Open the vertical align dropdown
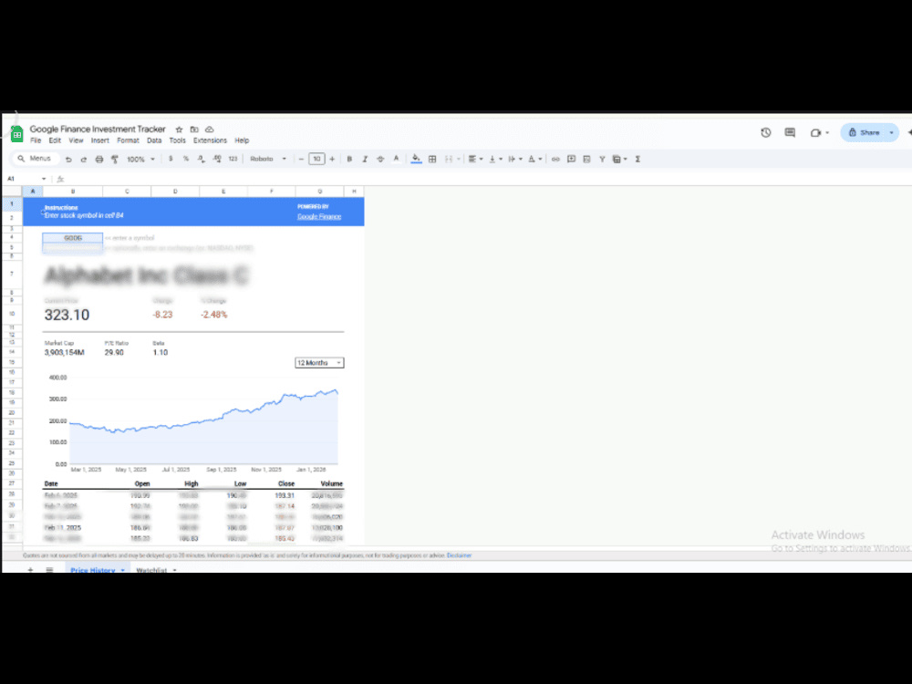Viewport: 912px width, 684px height. pos(495,159)
